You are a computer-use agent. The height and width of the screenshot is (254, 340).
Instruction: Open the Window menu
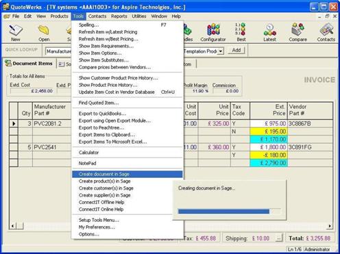click(159, 16)
